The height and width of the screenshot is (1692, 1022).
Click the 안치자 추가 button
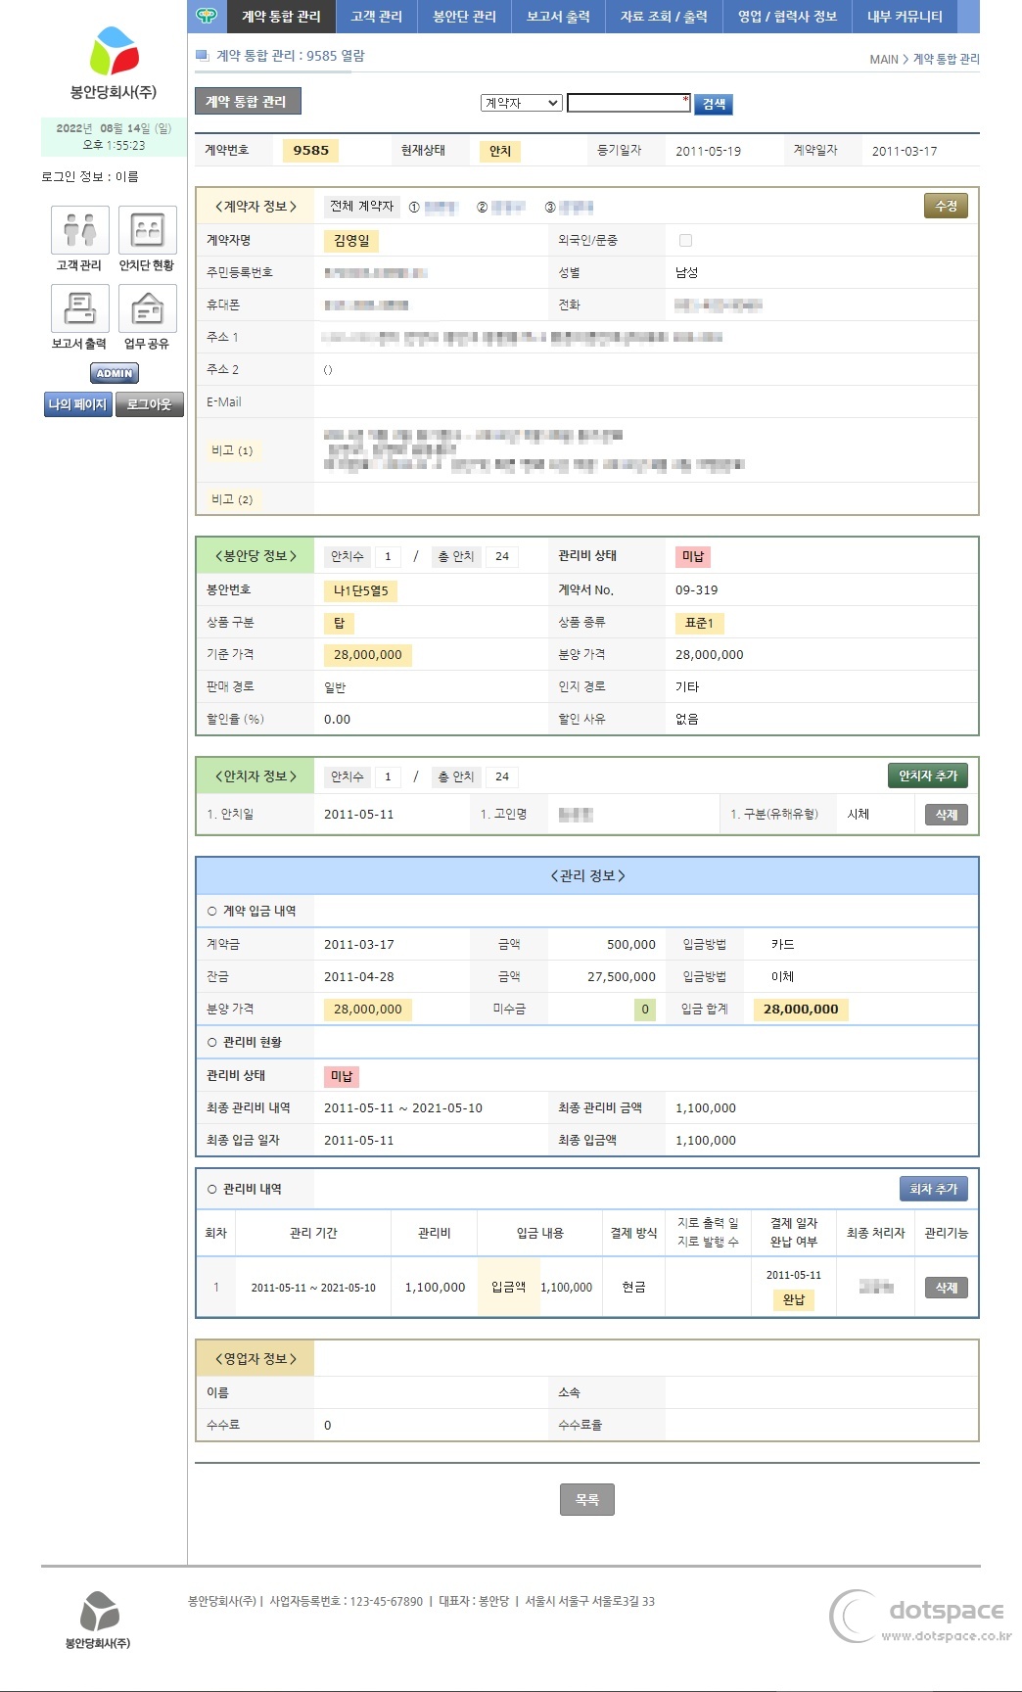pyautogui.click(x=928, y=775)
